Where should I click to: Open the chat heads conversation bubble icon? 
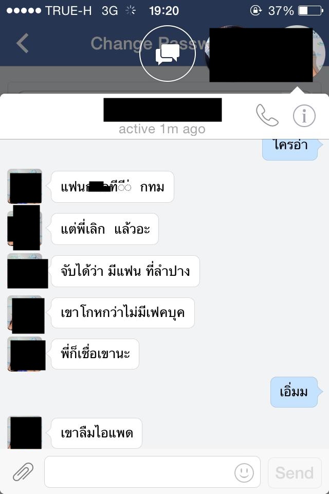(x=168, y=54)
